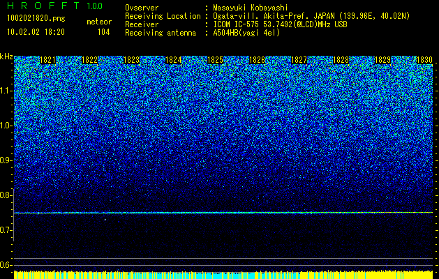
Task: Click the 1822 time marker
Action: 89,60
